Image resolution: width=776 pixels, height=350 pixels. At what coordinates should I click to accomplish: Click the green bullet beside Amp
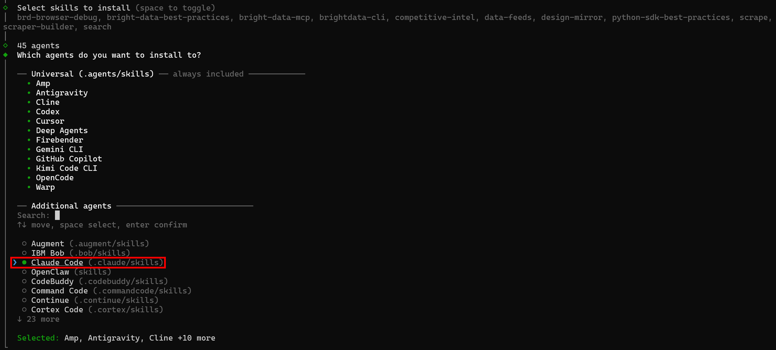[29, 83]
